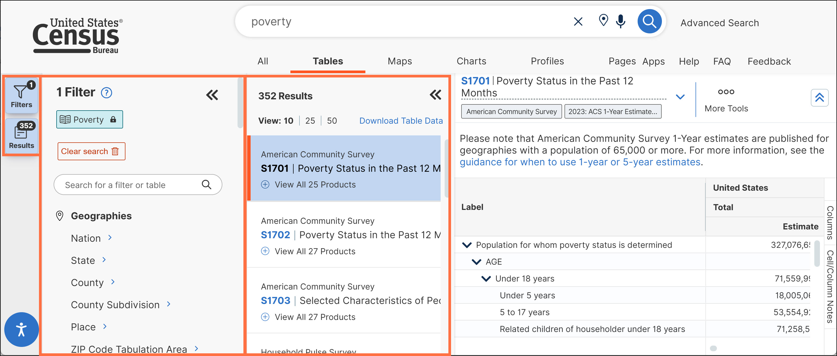Click the filter help question mark icon
This screenshot has height=356, width=837.
click(x=106, y=93)
